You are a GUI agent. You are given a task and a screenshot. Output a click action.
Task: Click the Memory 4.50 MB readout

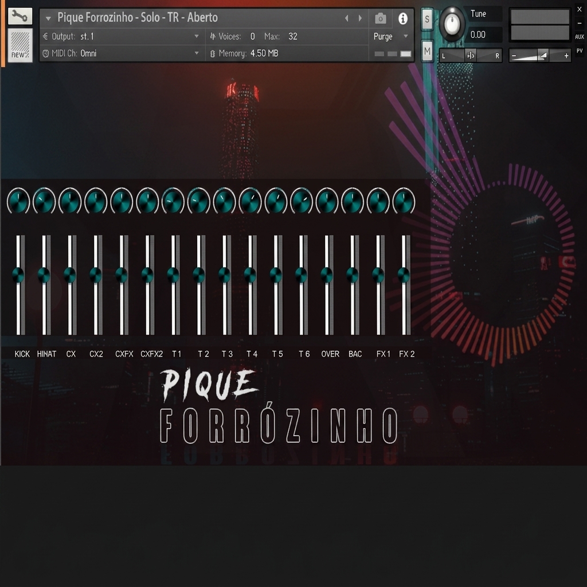tap(264, 53)
